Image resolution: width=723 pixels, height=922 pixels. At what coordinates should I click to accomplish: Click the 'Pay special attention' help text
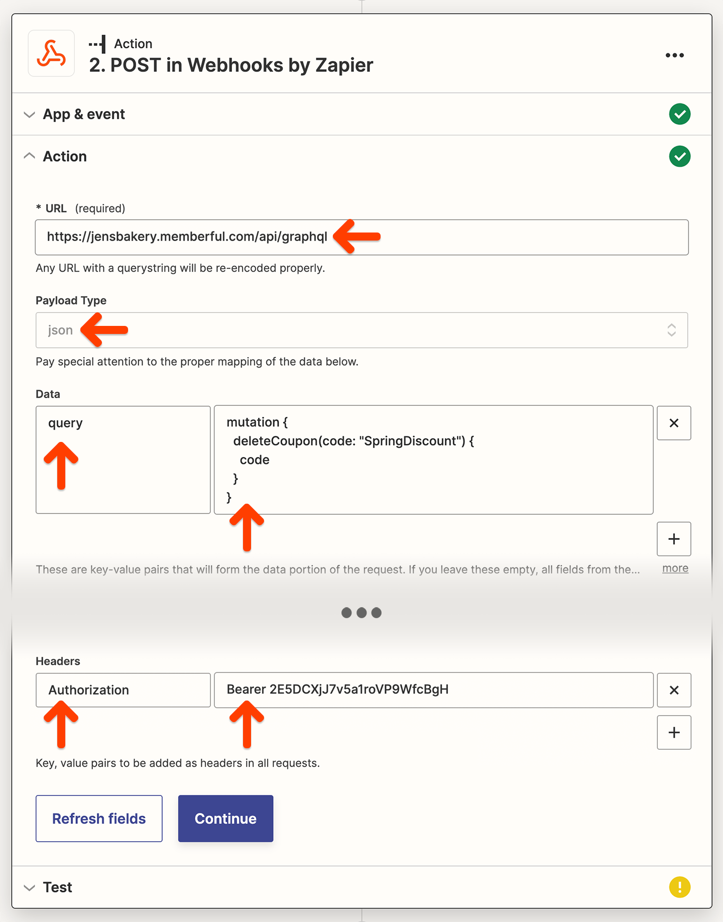[197, 362]
